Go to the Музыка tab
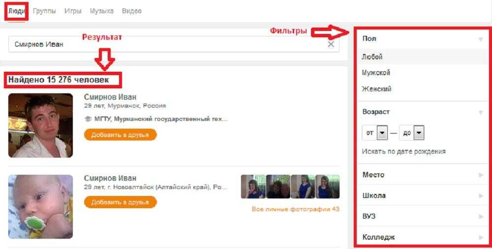Screen dimensions: 492x249 [x=102, y=11]
